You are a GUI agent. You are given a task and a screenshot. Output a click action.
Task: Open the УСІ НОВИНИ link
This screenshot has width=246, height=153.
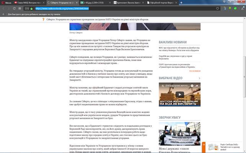click(195, 71)
